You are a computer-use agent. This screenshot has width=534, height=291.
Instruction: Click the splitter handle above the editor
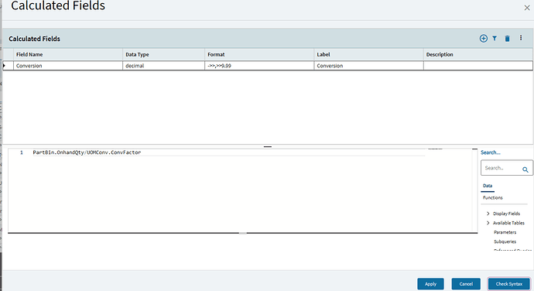[x=268, y=146]
